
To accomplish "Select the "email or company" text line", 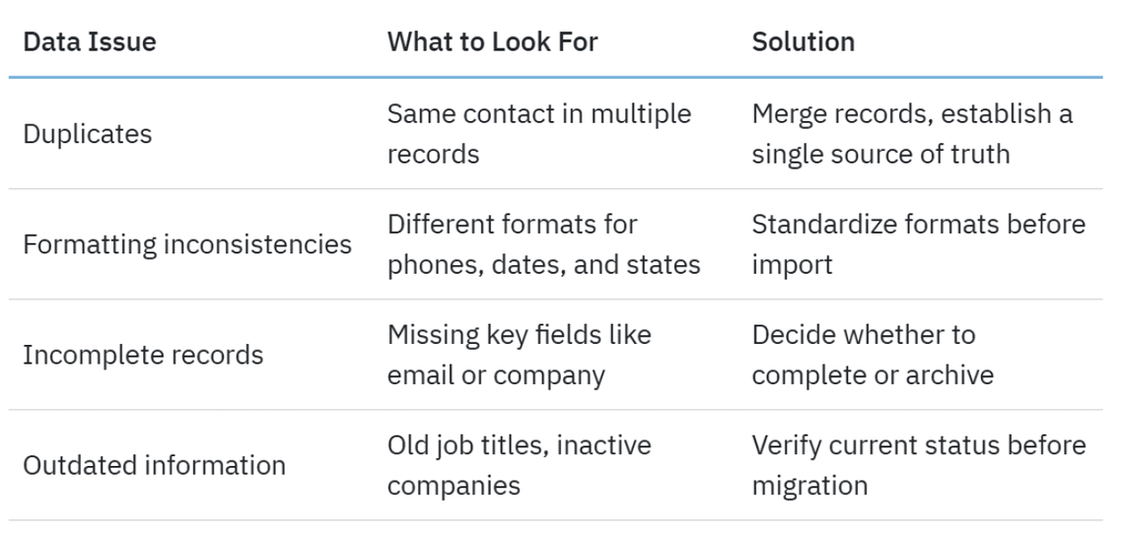I will pos(496,375).
